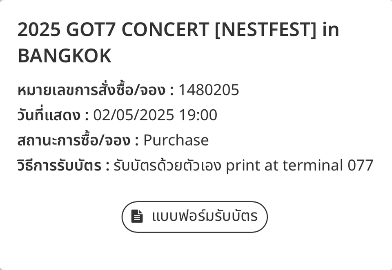Select the สถานะการซื้อ/จอง status label
The height and width of the screenshot is (270, 392).
click(x=74, y=140)
